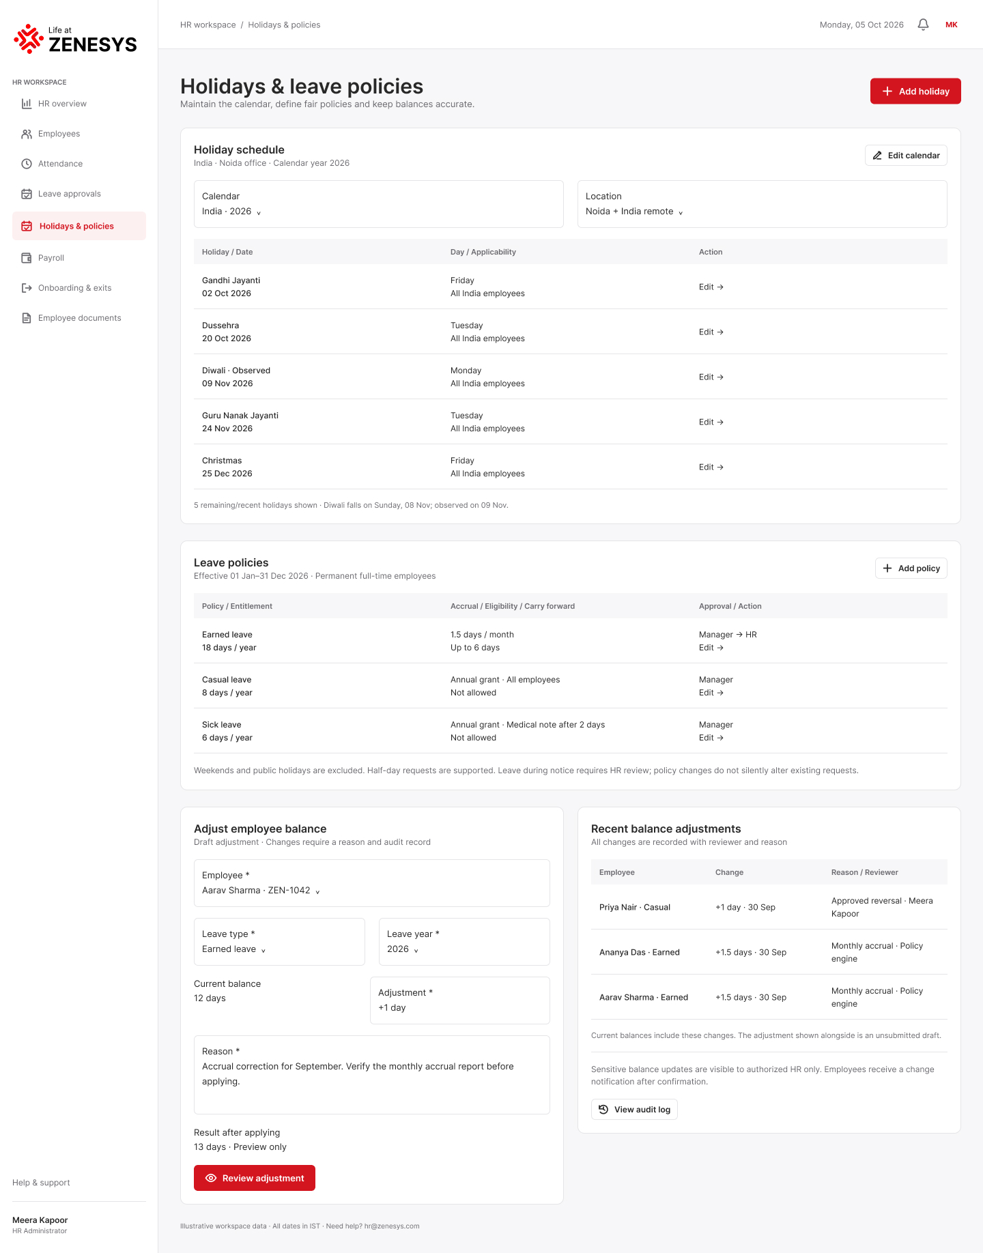Click the Onboarding & exits arrow icon

27,288
